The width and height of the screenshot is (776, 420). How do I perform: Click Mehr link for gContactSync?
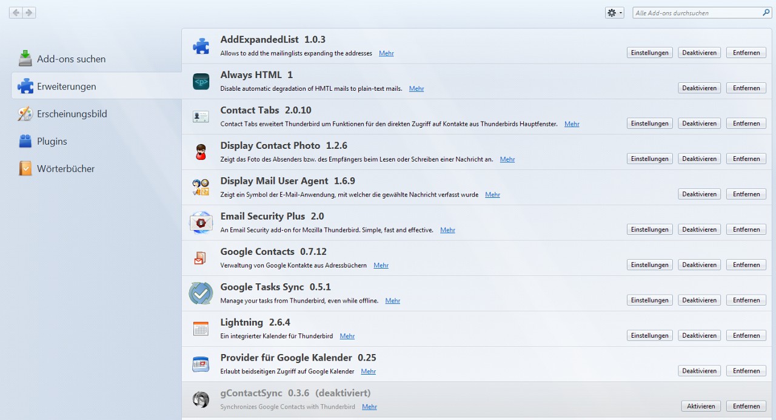[369, 407]
